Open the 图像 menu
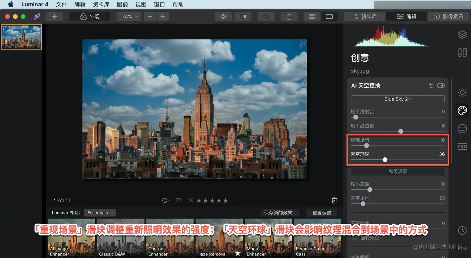This screenshot has width=471, height=258. click(122, 4)
